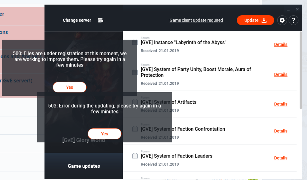Screen dimensions: 307x180
Task: Open the server list icon beside Change server
Action: (x=100, y=20)
